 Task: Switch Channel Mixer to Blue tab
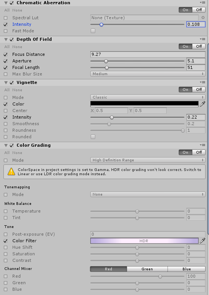(x=186, y=269)
